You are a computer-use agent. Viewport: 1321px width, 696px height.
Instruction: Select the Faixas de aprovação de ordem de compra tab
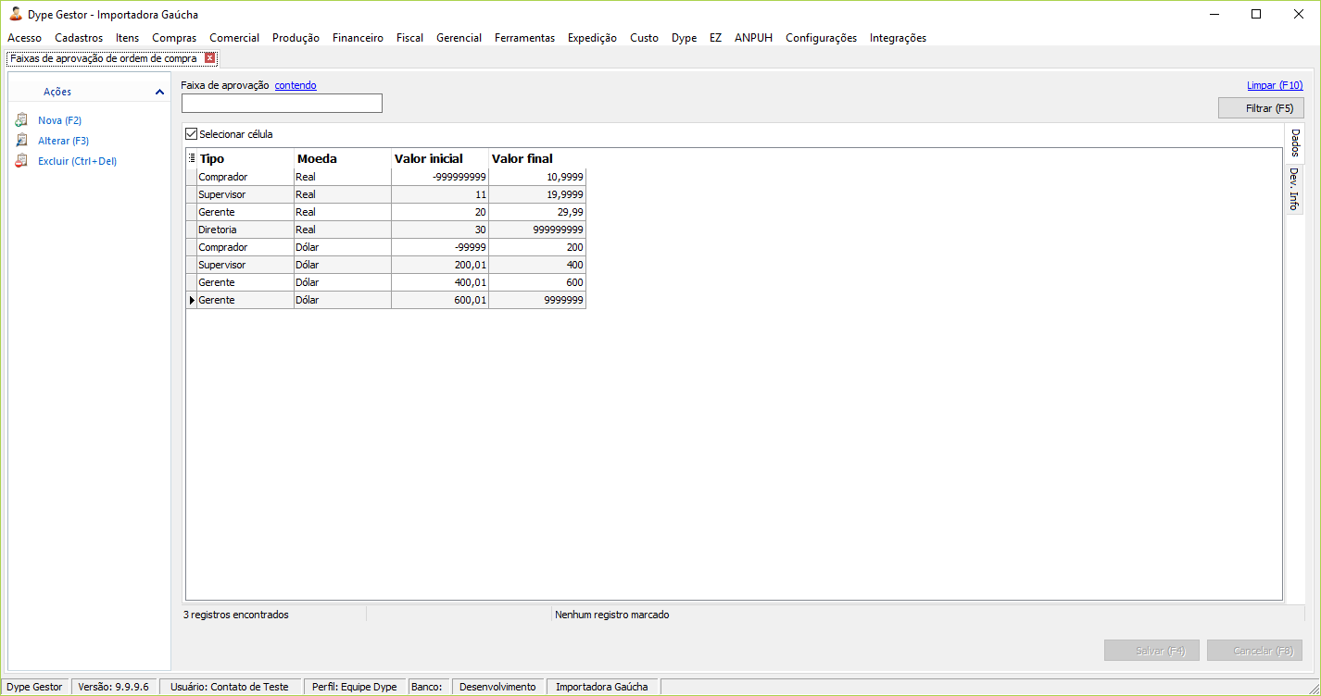click(104, 58)
